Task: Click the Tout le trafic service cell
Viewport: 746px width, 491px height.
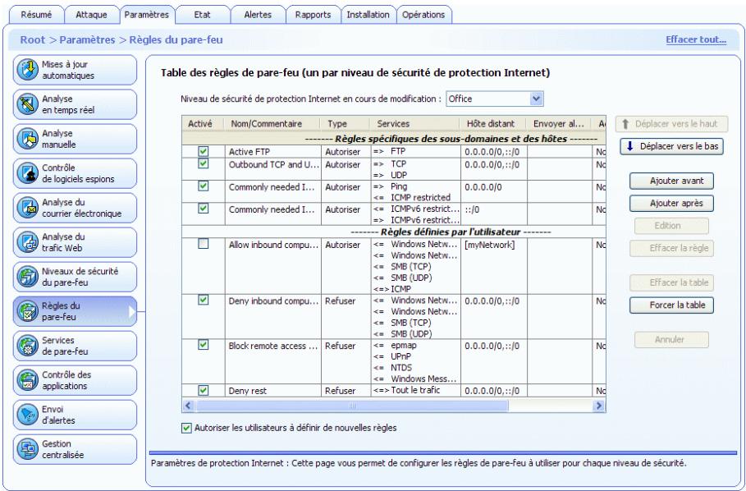Action: (415, 390)
